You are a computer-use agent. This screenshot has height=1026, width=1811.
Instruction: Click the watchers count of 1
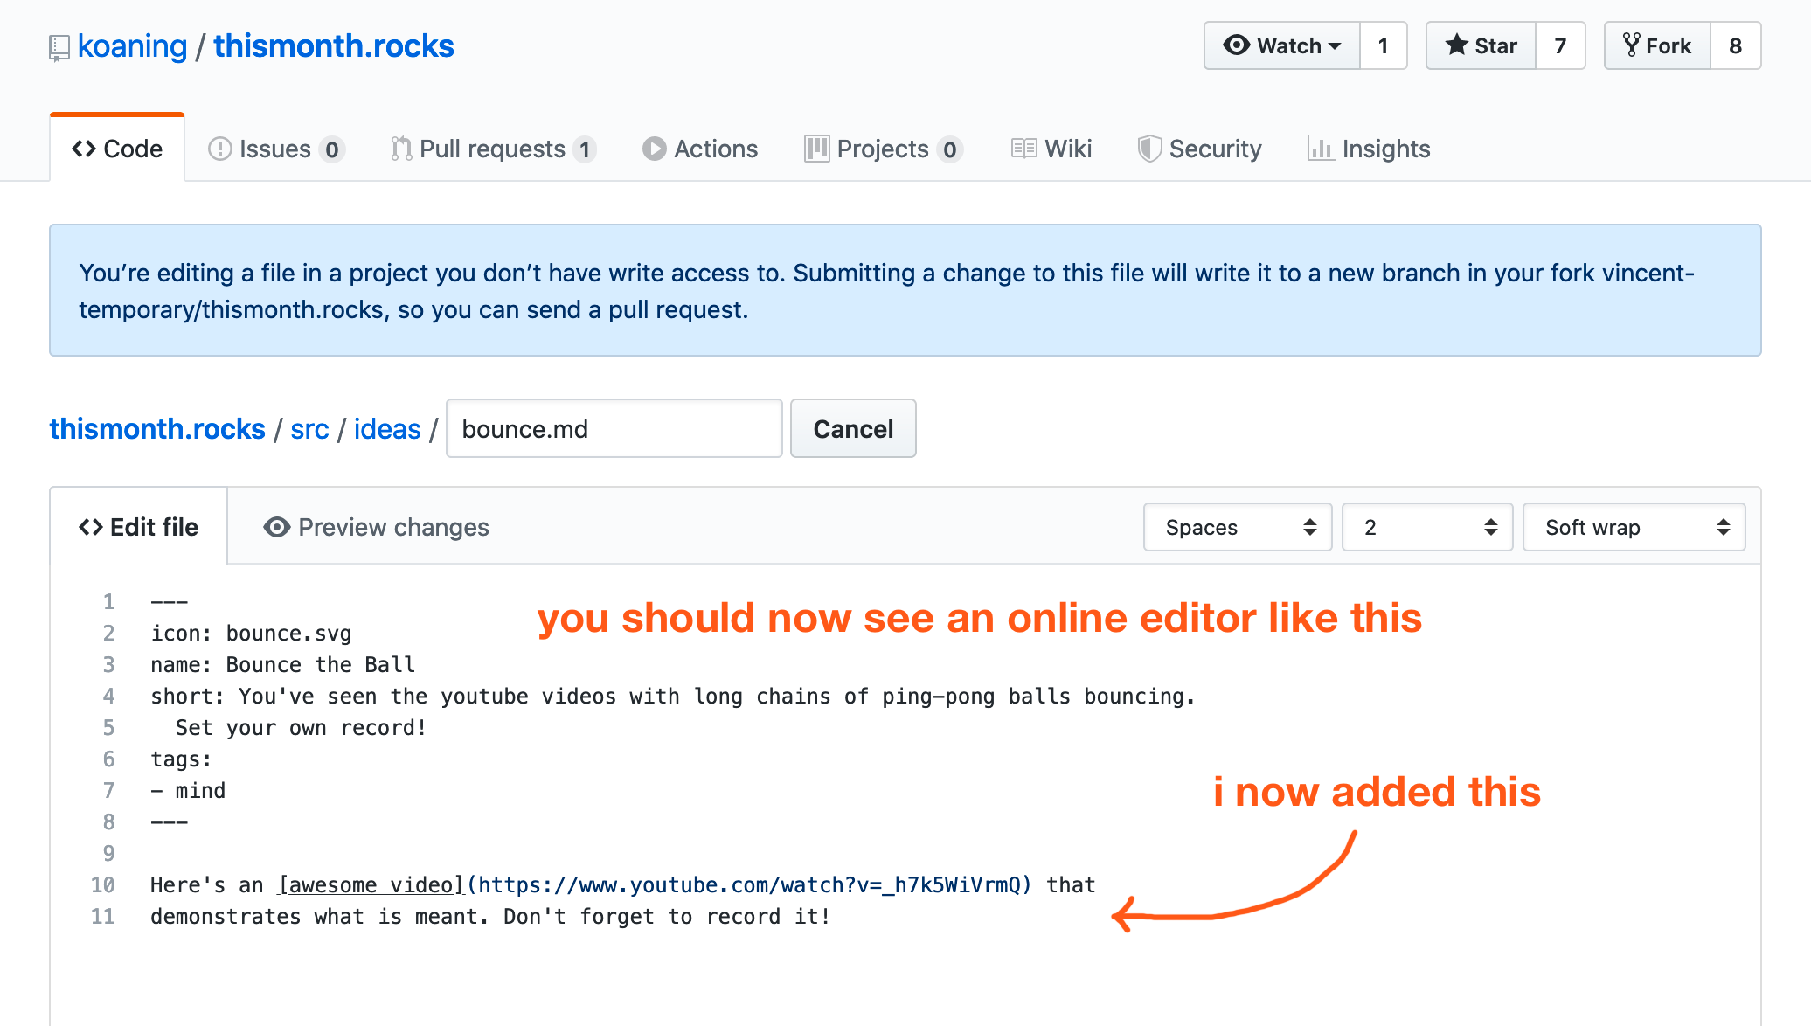tap(1383, 45)
